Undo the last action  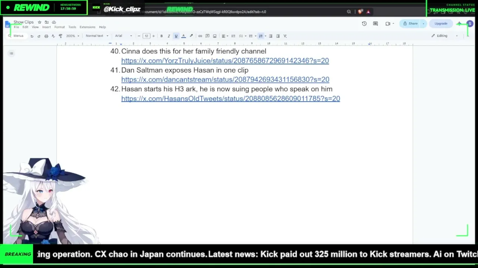click(32, 36)
